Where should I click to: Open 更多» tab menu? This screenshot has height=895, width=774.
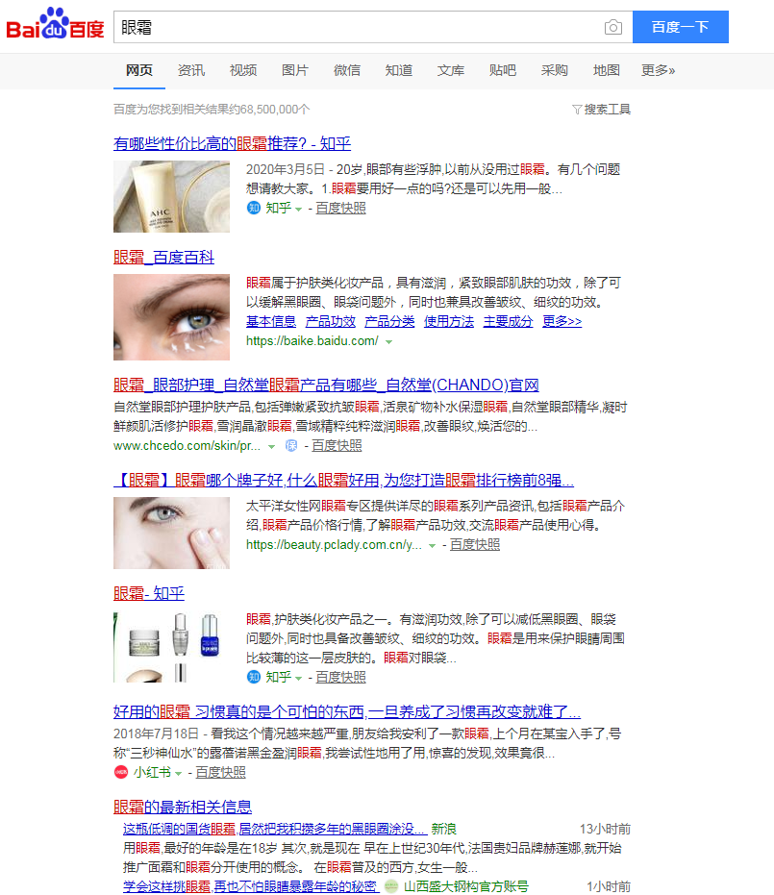pyautogui.click(x=658, y=70)
